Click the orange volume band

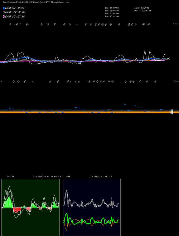(89, 111)
